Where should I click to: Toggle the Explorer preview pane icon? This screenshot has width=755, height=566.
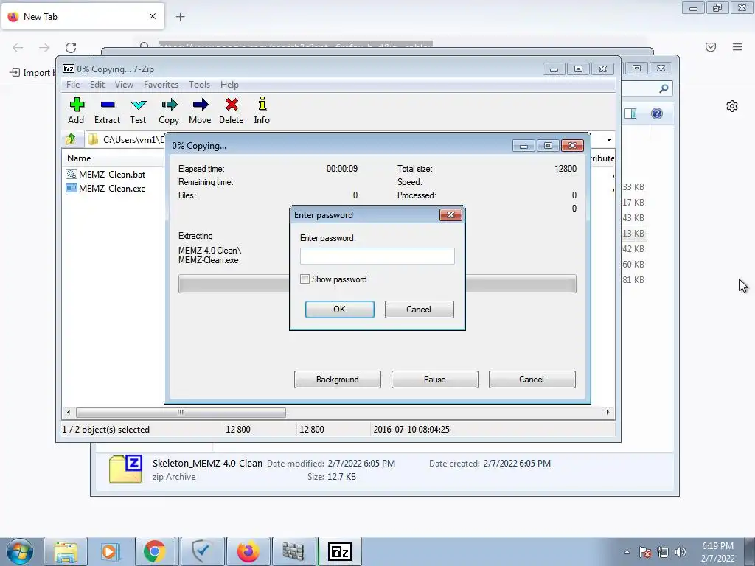(630, 113)
